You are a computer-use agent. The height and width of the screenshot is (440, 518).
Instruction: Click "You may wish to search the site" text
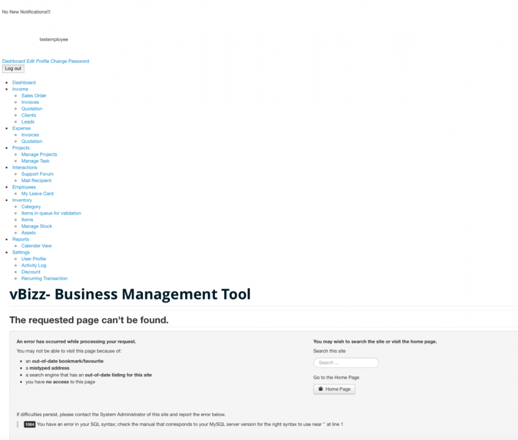(x=375, y=342)
